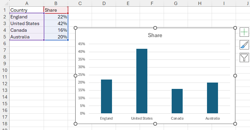Click the "Canada" category axis label
The image size is (250, 130).
[x=177, y=118]
